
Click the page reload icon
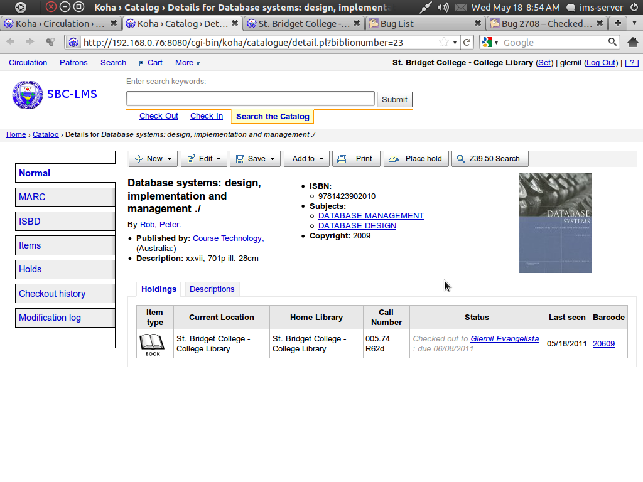[467, 42]
